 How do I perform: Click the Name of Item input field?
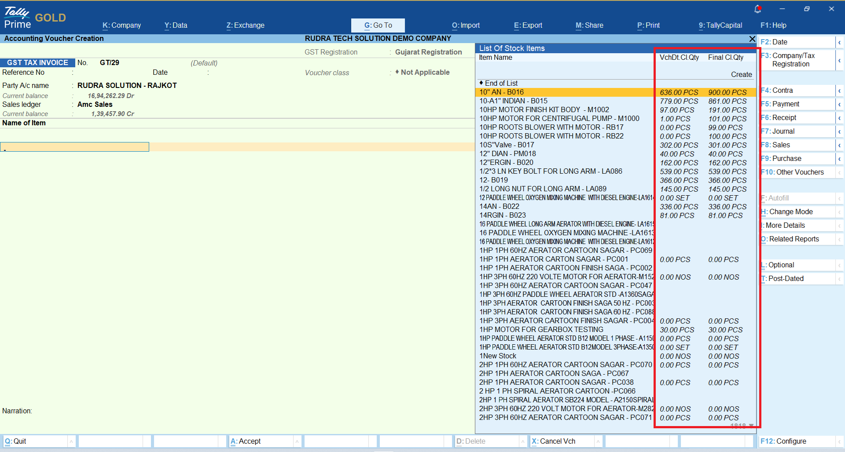pyautogui.click(x=75, y=147)
